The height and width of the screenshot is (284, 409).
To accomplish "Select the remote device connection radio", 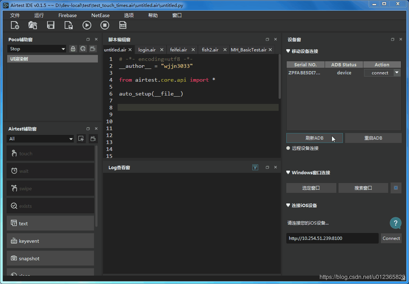I will 288,148.
